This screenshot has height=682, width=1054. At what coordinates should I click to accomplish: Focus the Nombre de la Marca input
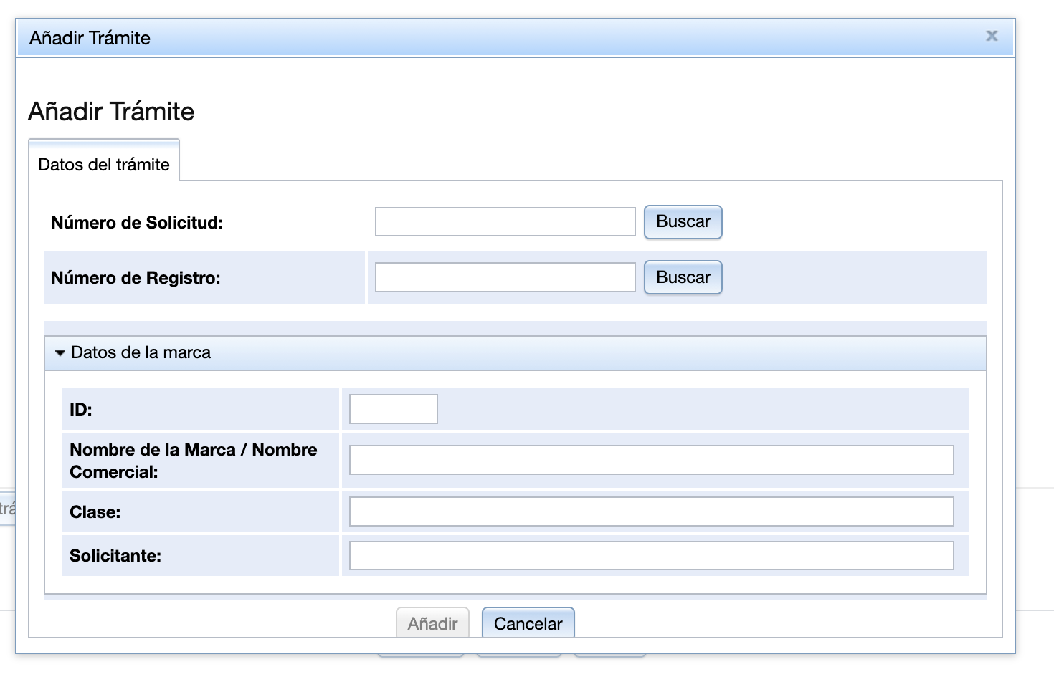click(651, 460)
